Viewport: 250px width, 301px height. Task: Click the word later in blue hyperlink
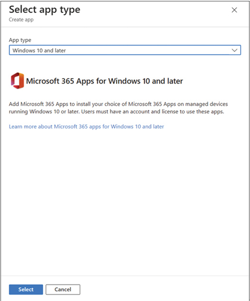click(x=158, y=127)
